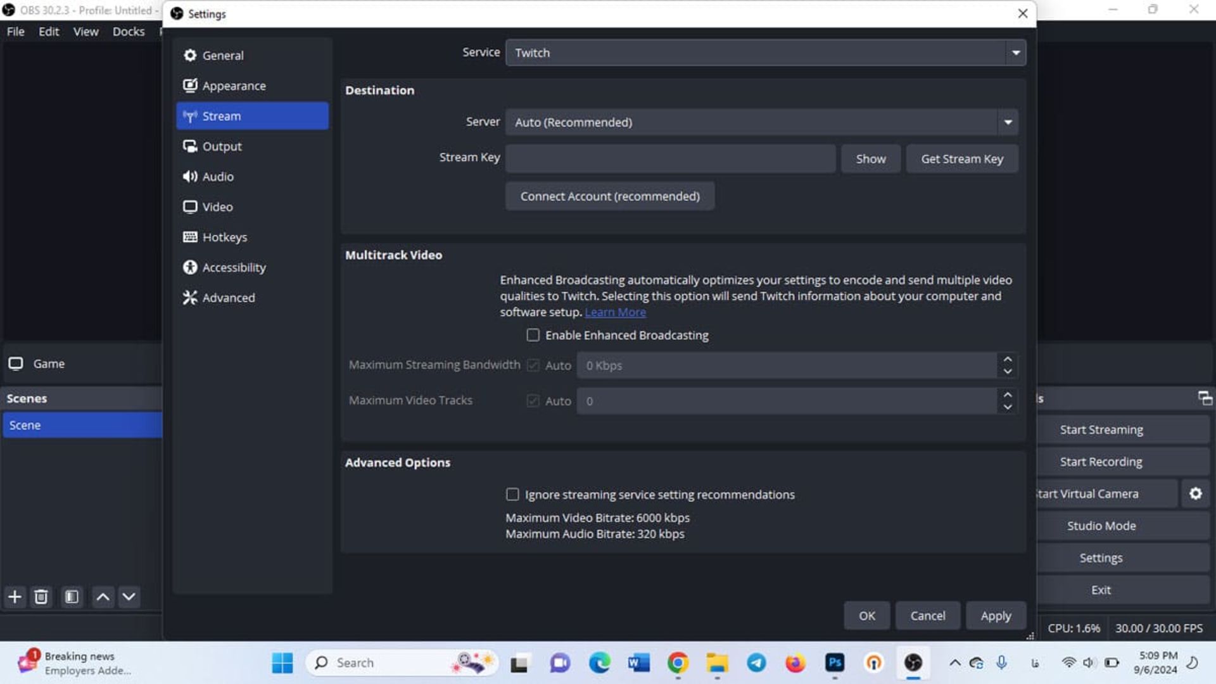Screen dimensions: 1216x684
Task: Pop out the Controls dock icon
Action: 1205,398
